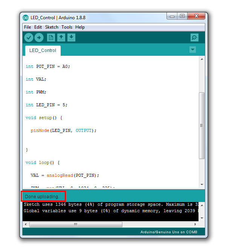Open the Help menu

point(80,27)
